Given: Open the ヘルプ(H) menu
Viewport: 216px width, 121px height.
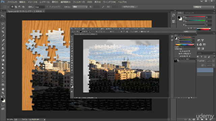Looking at the screenshot, I should point(122,2).
